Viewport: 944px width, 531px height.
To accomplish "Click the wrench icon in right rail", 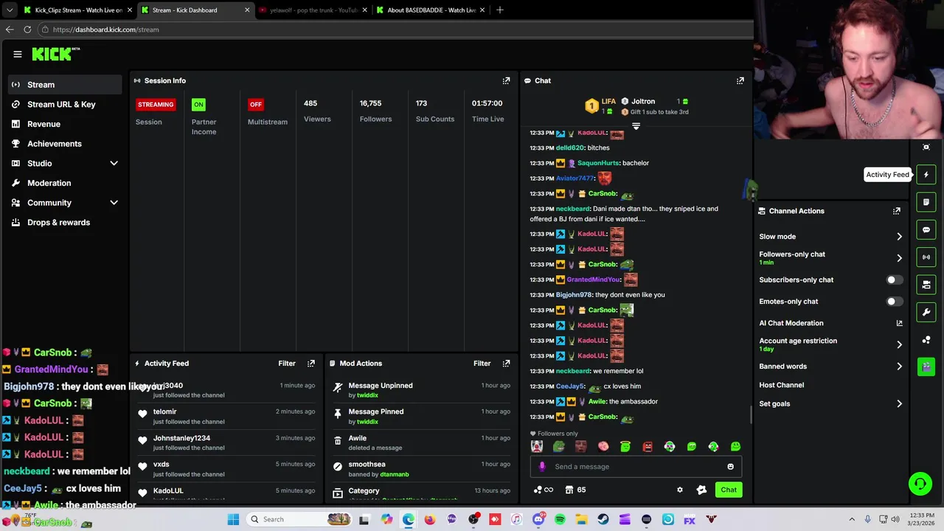I will [926, 312].
